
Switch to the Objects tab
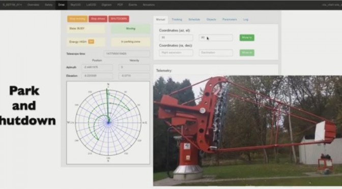pyautogui.click(x=211, y=19)
